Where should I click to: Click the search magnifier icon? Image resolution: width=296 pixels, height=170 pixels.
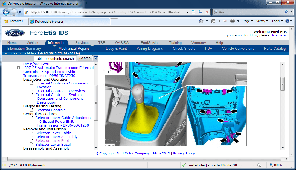click(x=286, y=12)
